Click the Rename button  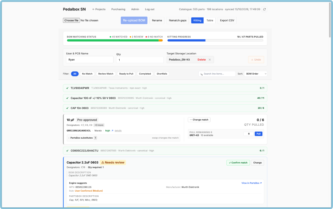tap(157, 21)
